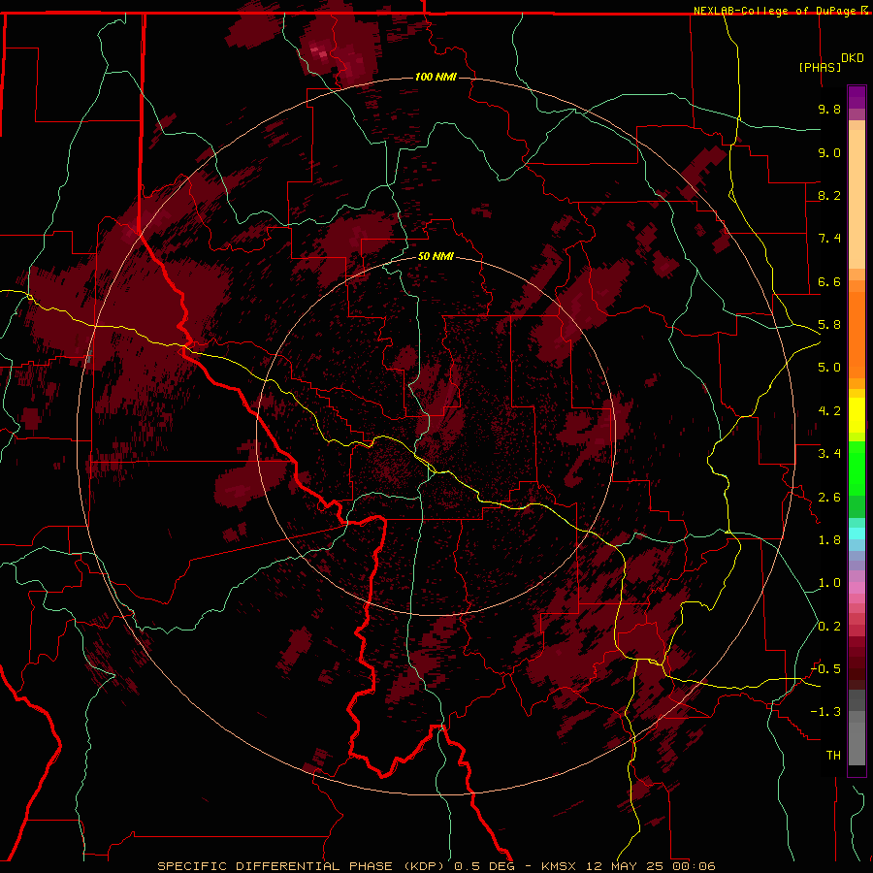
Task: Click the 1.8 scale value
Action: (x=829, y=540)
